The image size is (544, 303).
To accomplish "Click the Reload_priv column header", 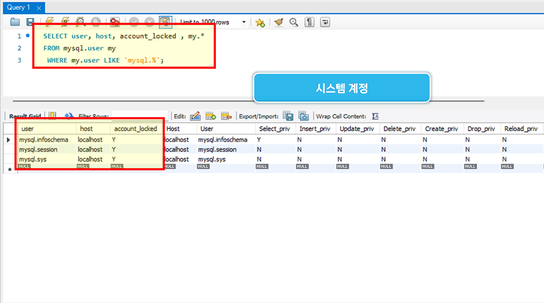I will [x=521, y=129].
